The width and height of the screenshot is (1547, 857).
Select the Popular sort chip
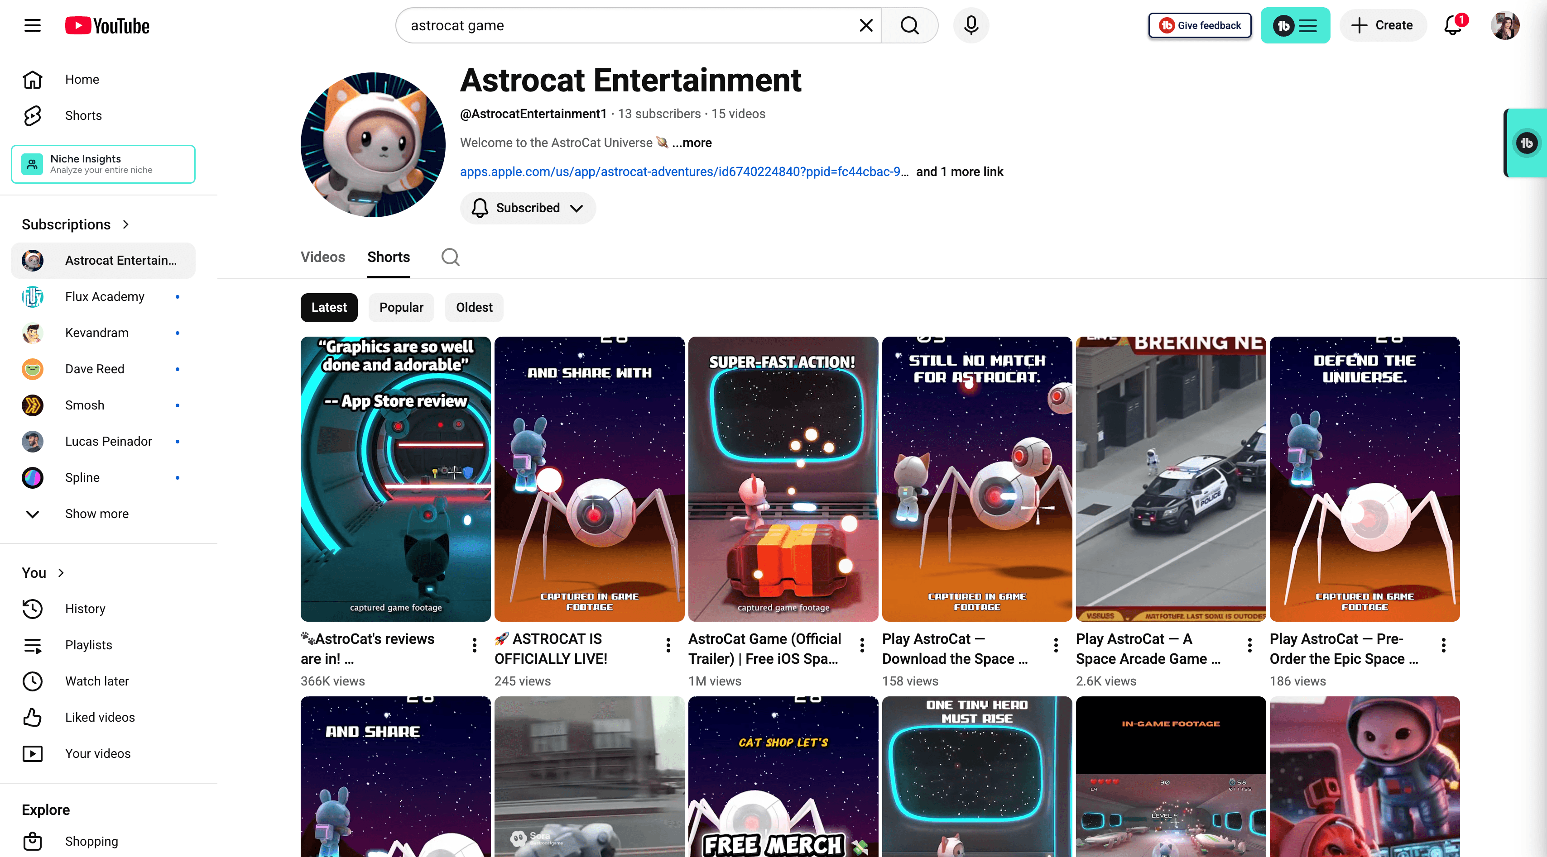tap(400, 307)
